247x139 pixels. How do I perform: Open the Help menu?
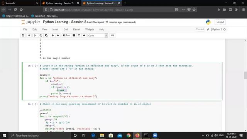click(102, 29)
